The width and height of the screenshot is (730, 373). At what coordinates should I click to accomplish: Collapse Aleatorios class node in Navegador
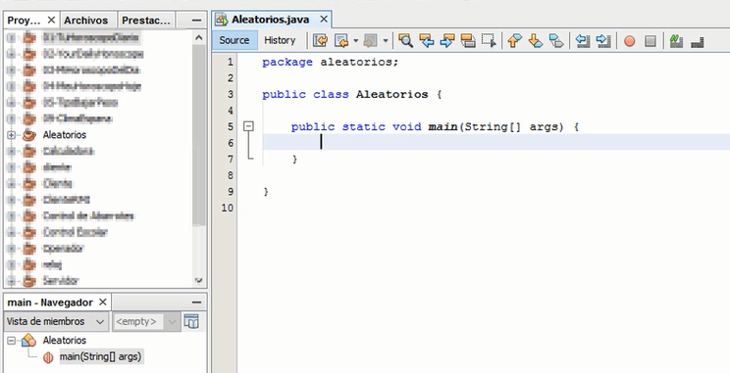point(11,341)
